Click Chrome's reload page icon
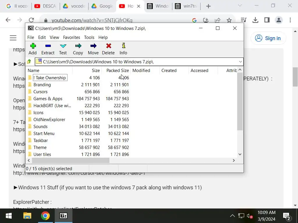Viewport: 298px width, 223px height. [31, 20]
